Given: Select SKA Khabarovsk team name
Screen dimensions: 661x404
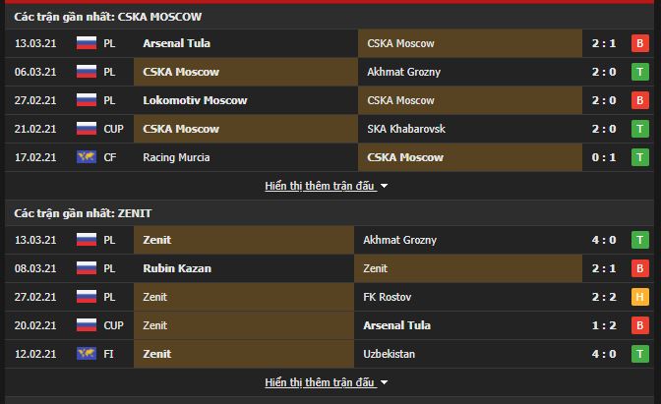Looking at the screenshot, I should [406, 129].
